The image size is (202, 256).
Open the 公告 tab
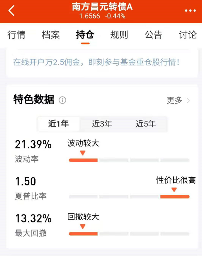point(153,35)
